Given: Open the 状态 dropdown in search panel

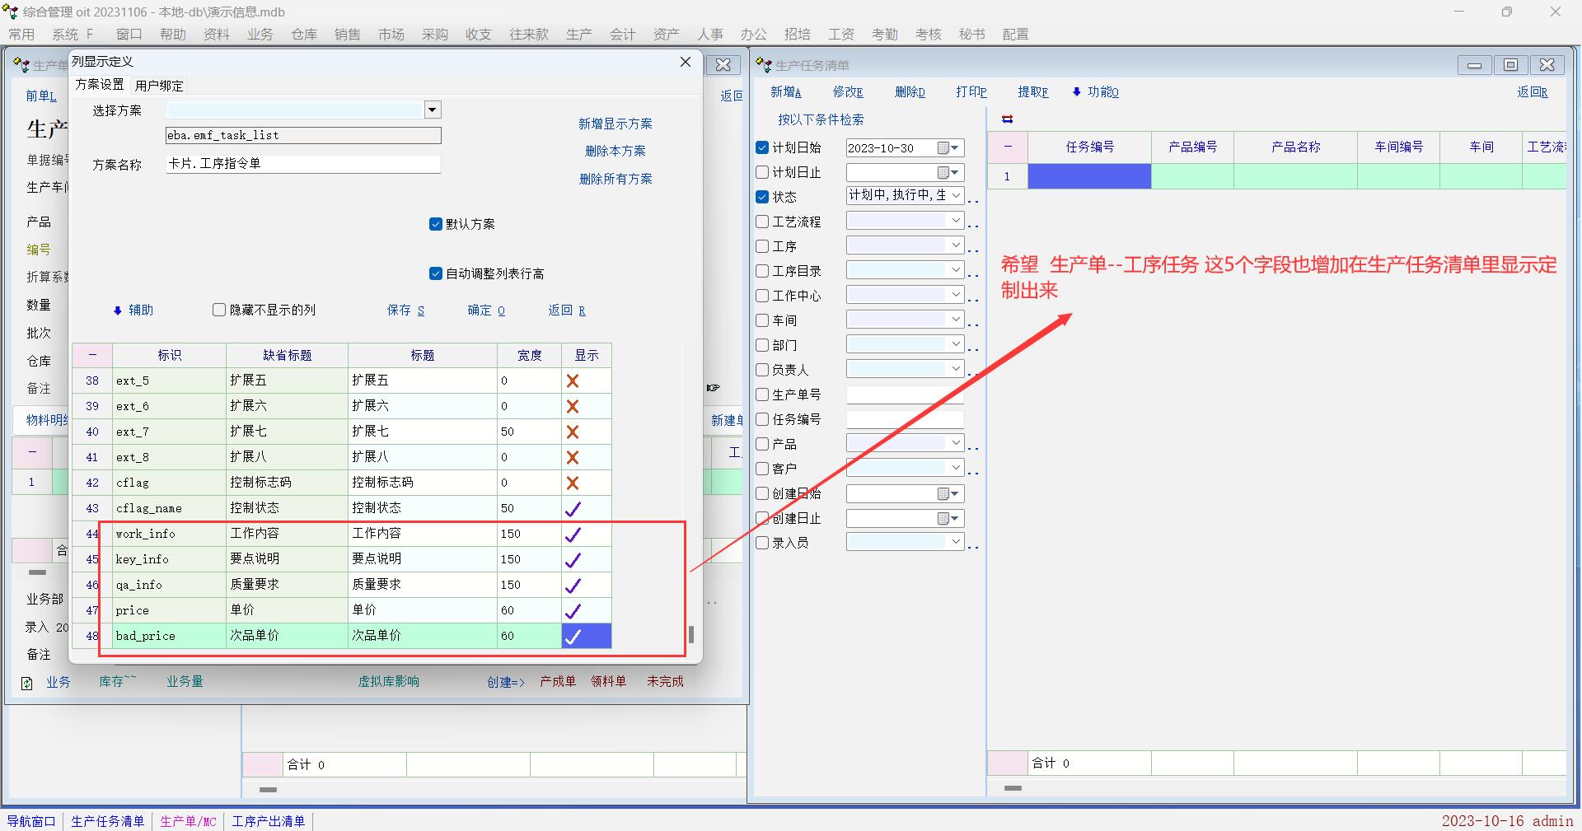Looking at the screenshot, I should (x=956, y=196).
